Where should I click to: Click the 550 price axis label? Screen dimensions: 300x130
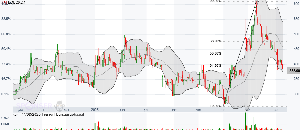(296, 19)
